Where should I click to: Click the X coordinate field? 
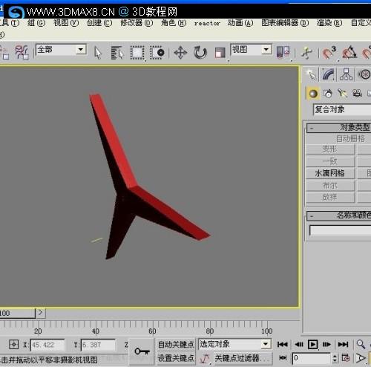point(47,345)
